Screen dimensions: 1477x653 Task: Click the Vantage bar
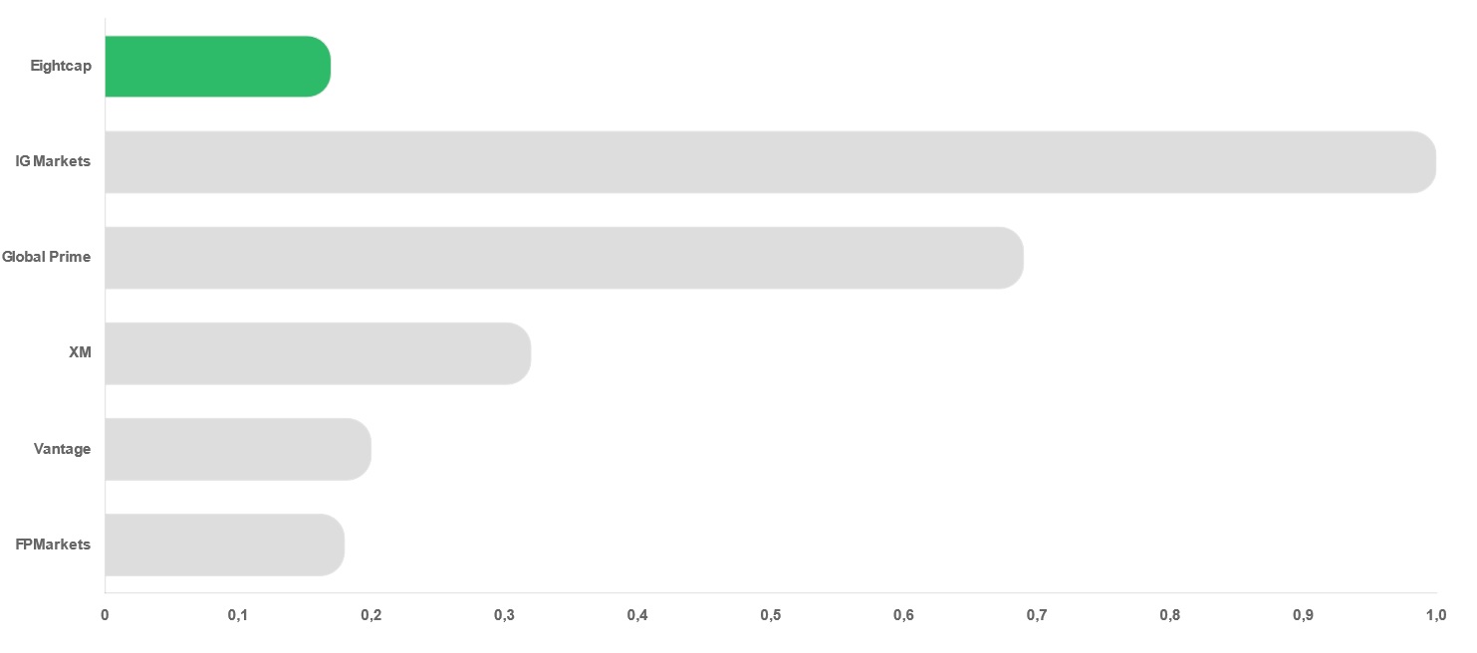click(x=238, y=449)
